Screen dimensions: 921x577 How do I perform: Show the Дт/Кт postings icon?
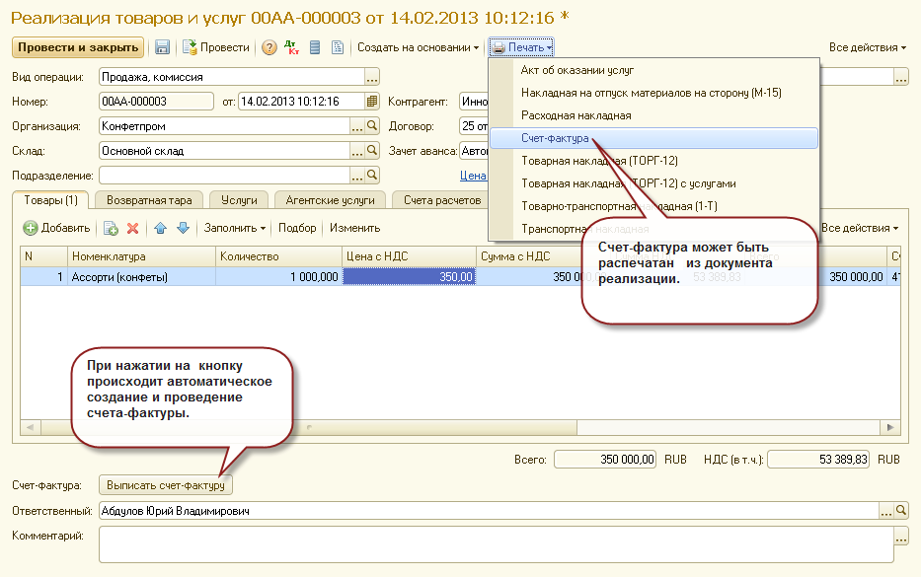point(291,47)
